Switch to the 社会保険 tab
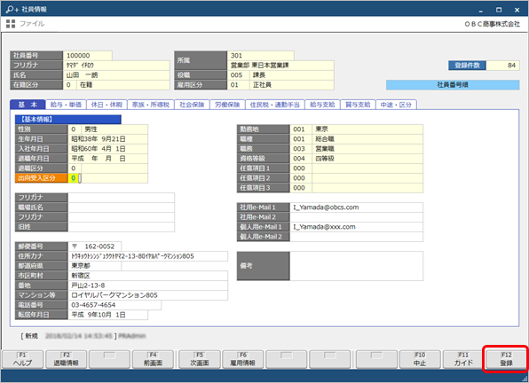 [192, 105]
